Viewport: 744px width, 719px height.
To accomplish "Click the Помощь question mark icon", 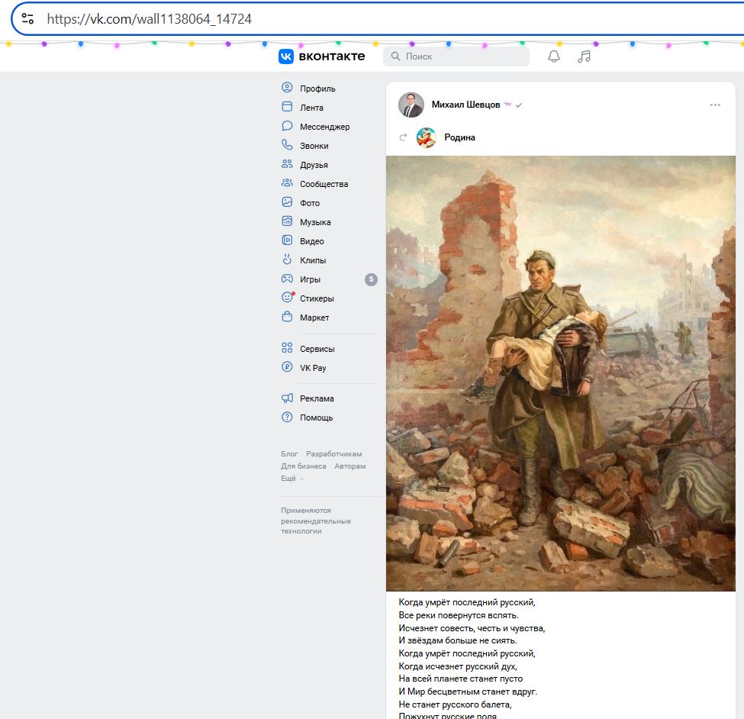I will click(287, 418).
